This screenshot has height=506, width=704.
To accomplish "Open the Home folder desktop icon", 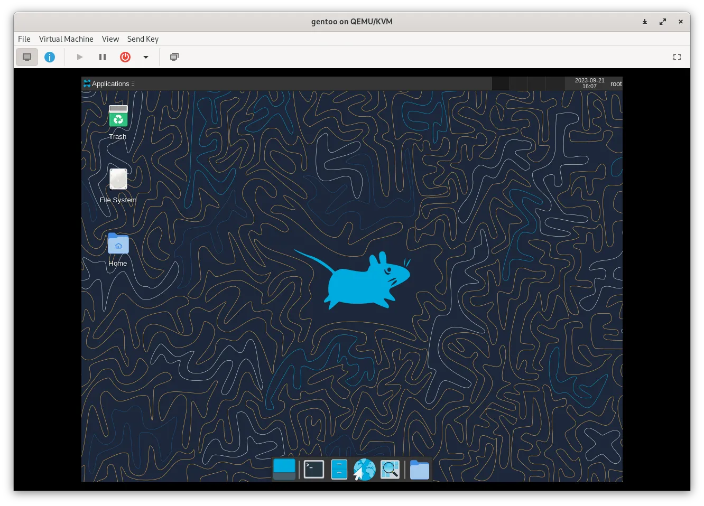I will tap(118, 244).
